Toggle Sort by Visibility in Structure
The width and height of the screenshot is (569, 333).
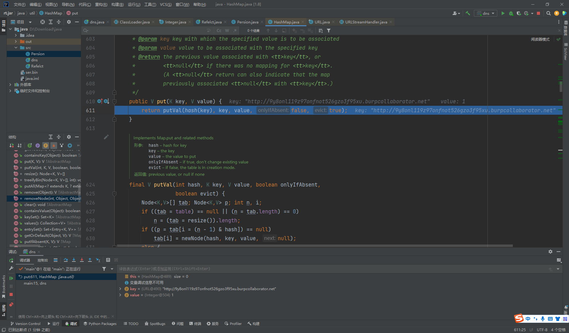coord(11,146)
